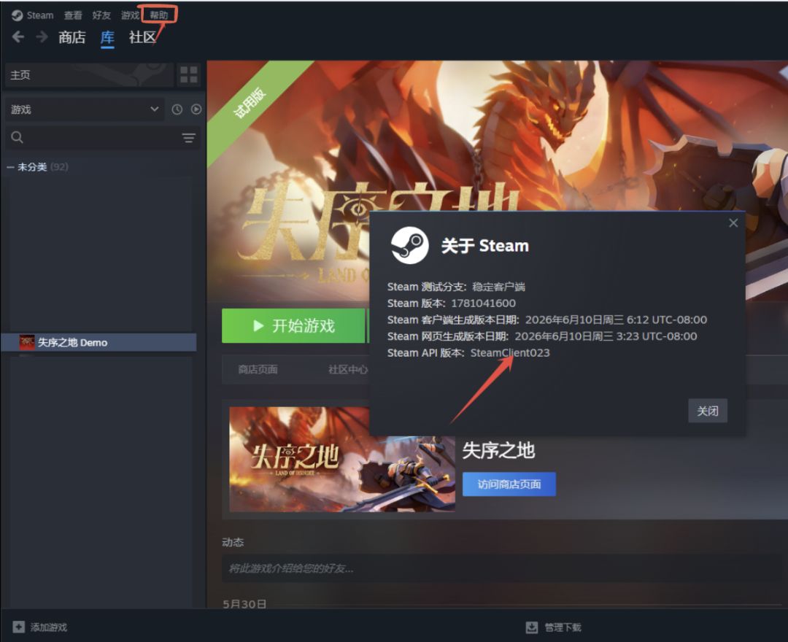The width and height of the screenshot is (788, 642).
Task: Open the 游戏 menu in the menu bar
Action: [x=130, y=15]
